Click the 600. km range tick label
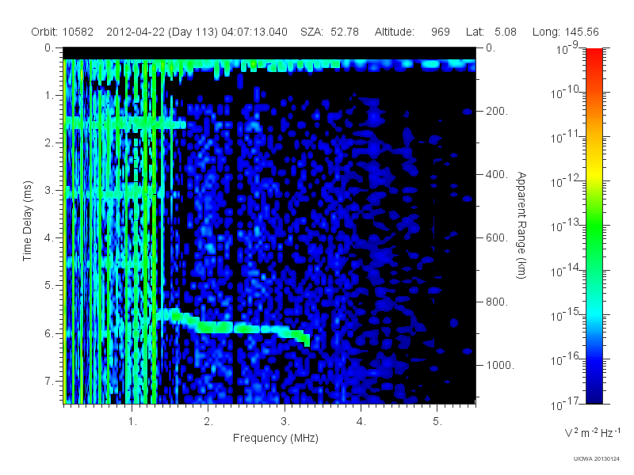 click(497, 238)
